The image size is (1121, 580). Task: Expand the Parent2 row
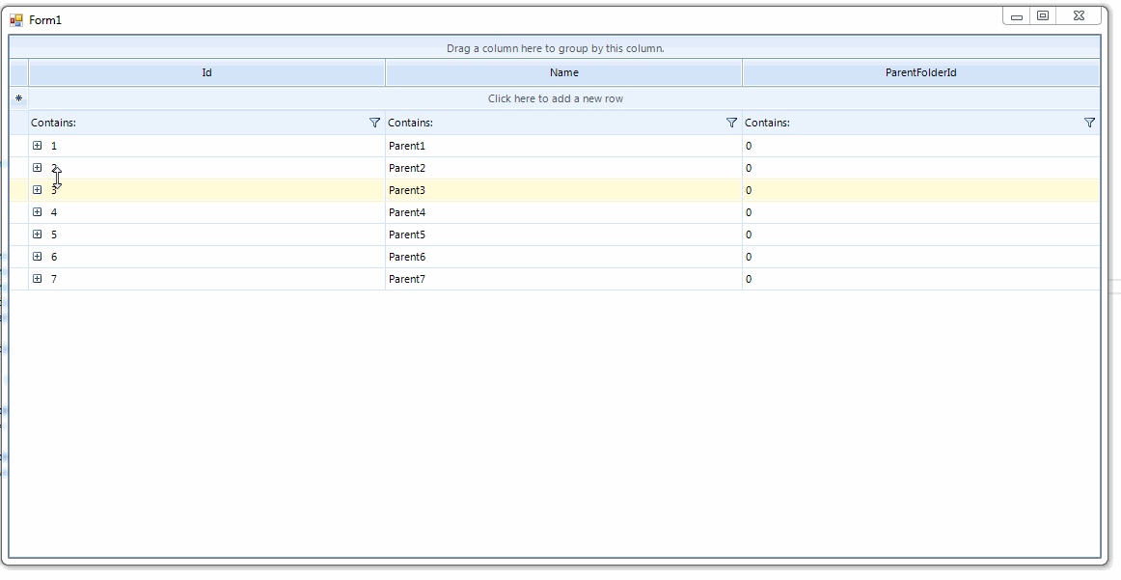[x=38, y=168]
